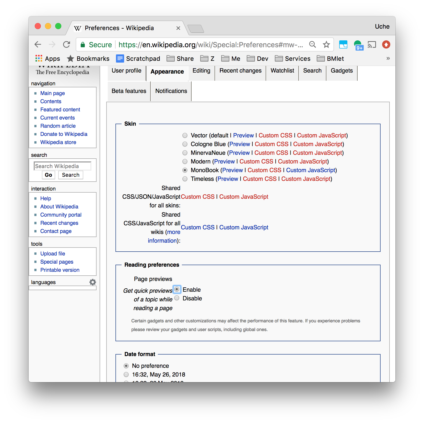Open the languages settings gear
Image resolution: width=424 pixels, height=423 pixels.
tap(93, 282)
